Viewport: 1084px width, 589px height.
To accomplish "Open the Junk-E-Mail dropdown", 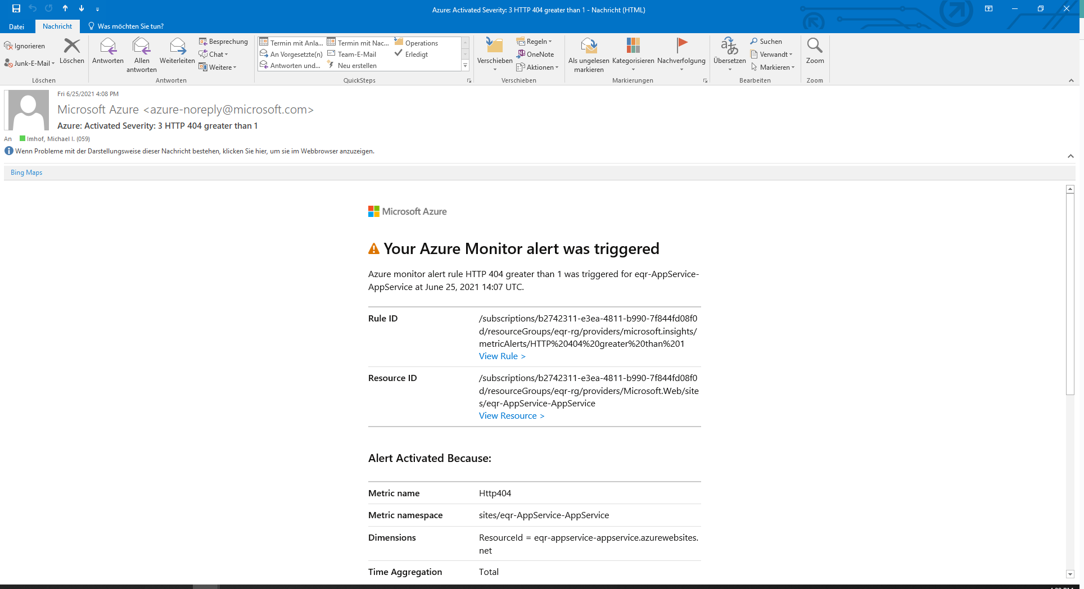I will point(29,64).
